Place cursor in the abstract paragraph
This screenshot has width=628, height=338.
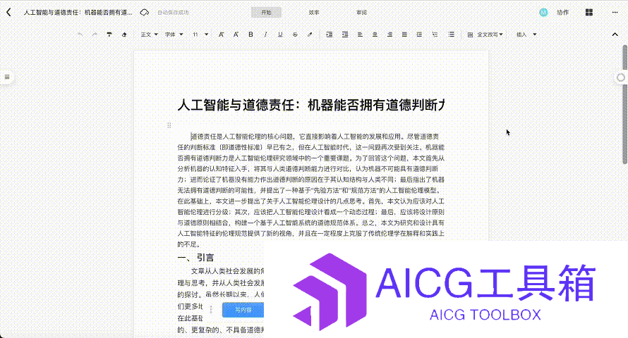pos(310,190)
